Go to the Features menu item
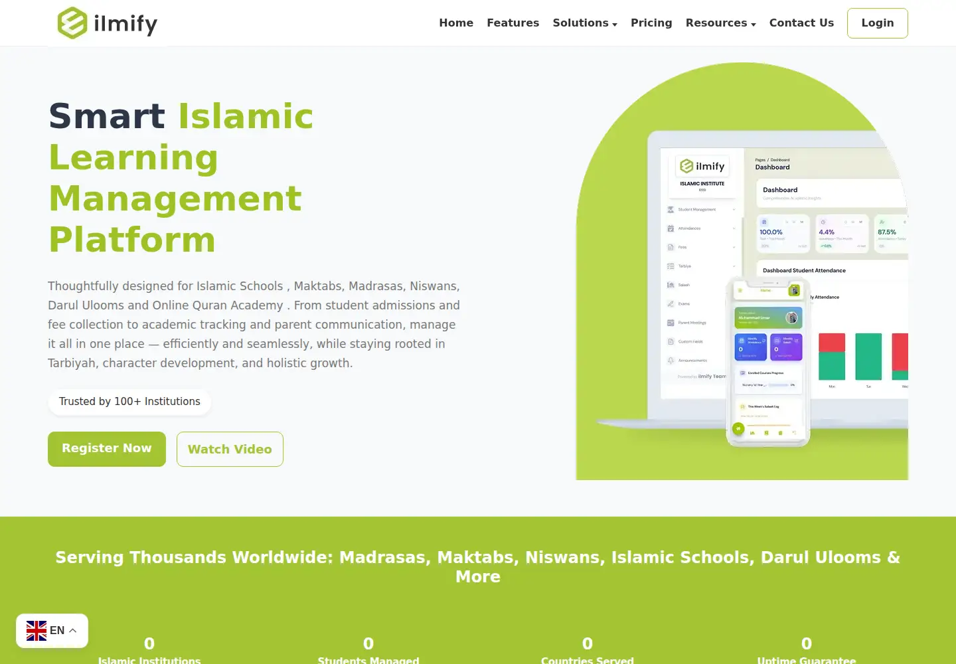The width and height of the screenshot is (956, 664). click(x=513, y=23)
